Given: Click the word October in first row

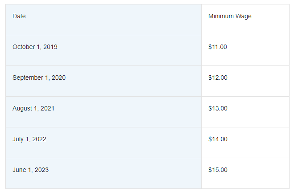Looking at the screenshot, I should 24,47.
